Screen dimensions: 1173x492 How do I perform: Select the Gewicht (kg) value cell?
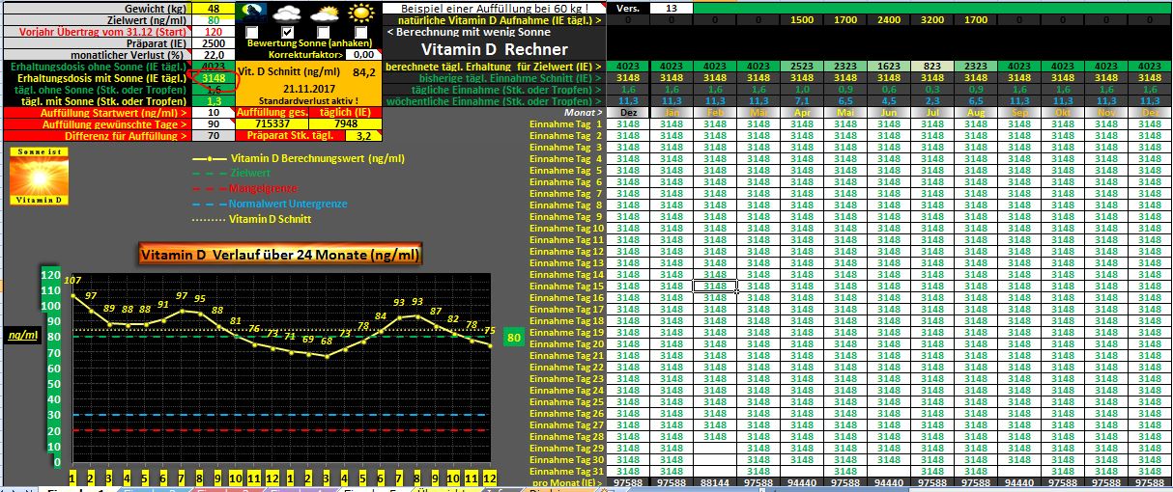[214, 8]
